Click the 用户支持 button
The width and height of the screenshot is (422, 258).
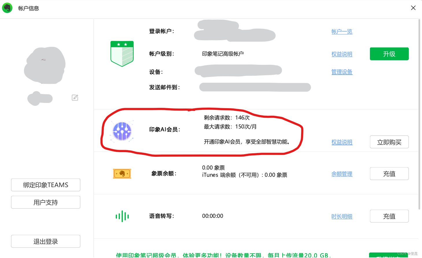click(46, 202)
